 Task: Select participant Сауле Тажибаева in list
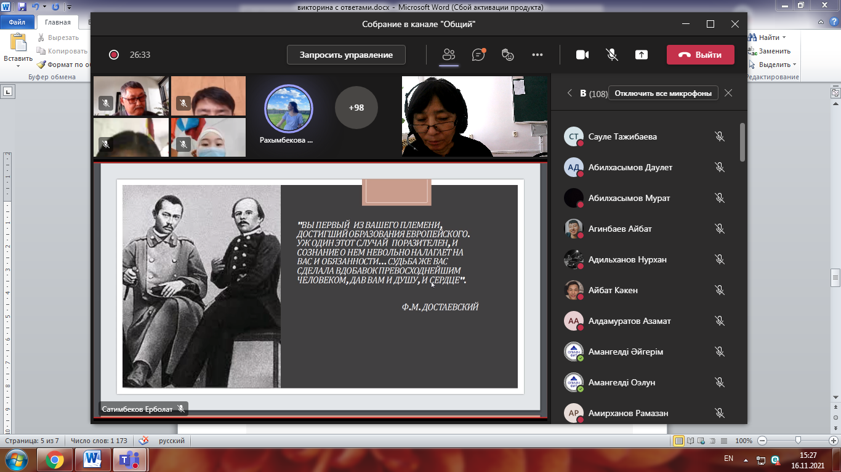pos(646,136)
